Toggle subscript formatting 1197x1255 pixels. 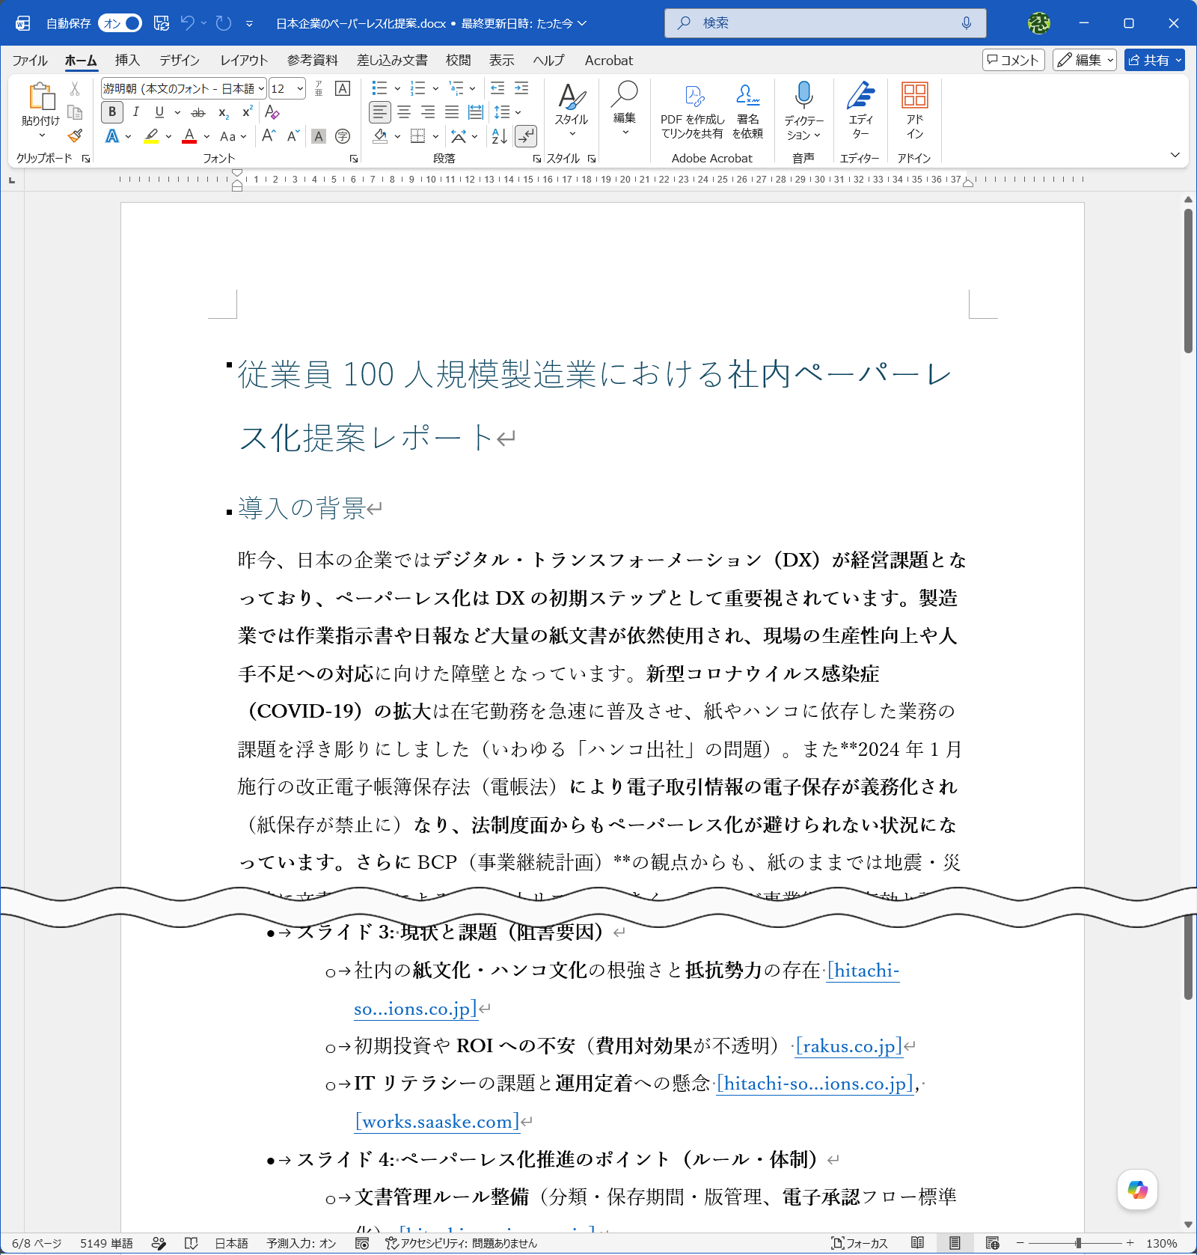tap(223, 112)
